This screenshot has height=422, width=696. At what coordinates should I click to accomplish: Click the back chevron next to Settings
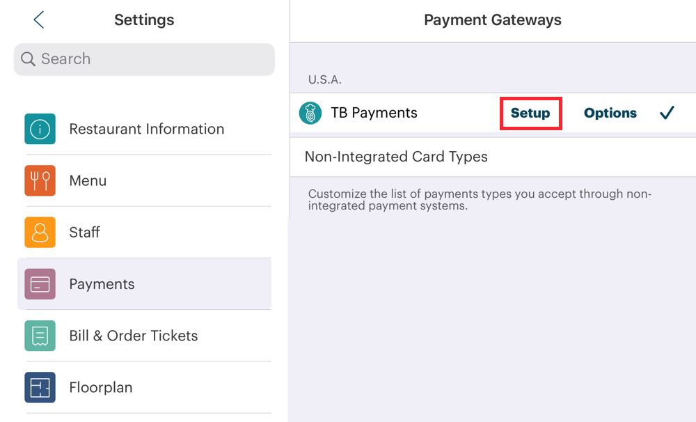pos(38,20)
